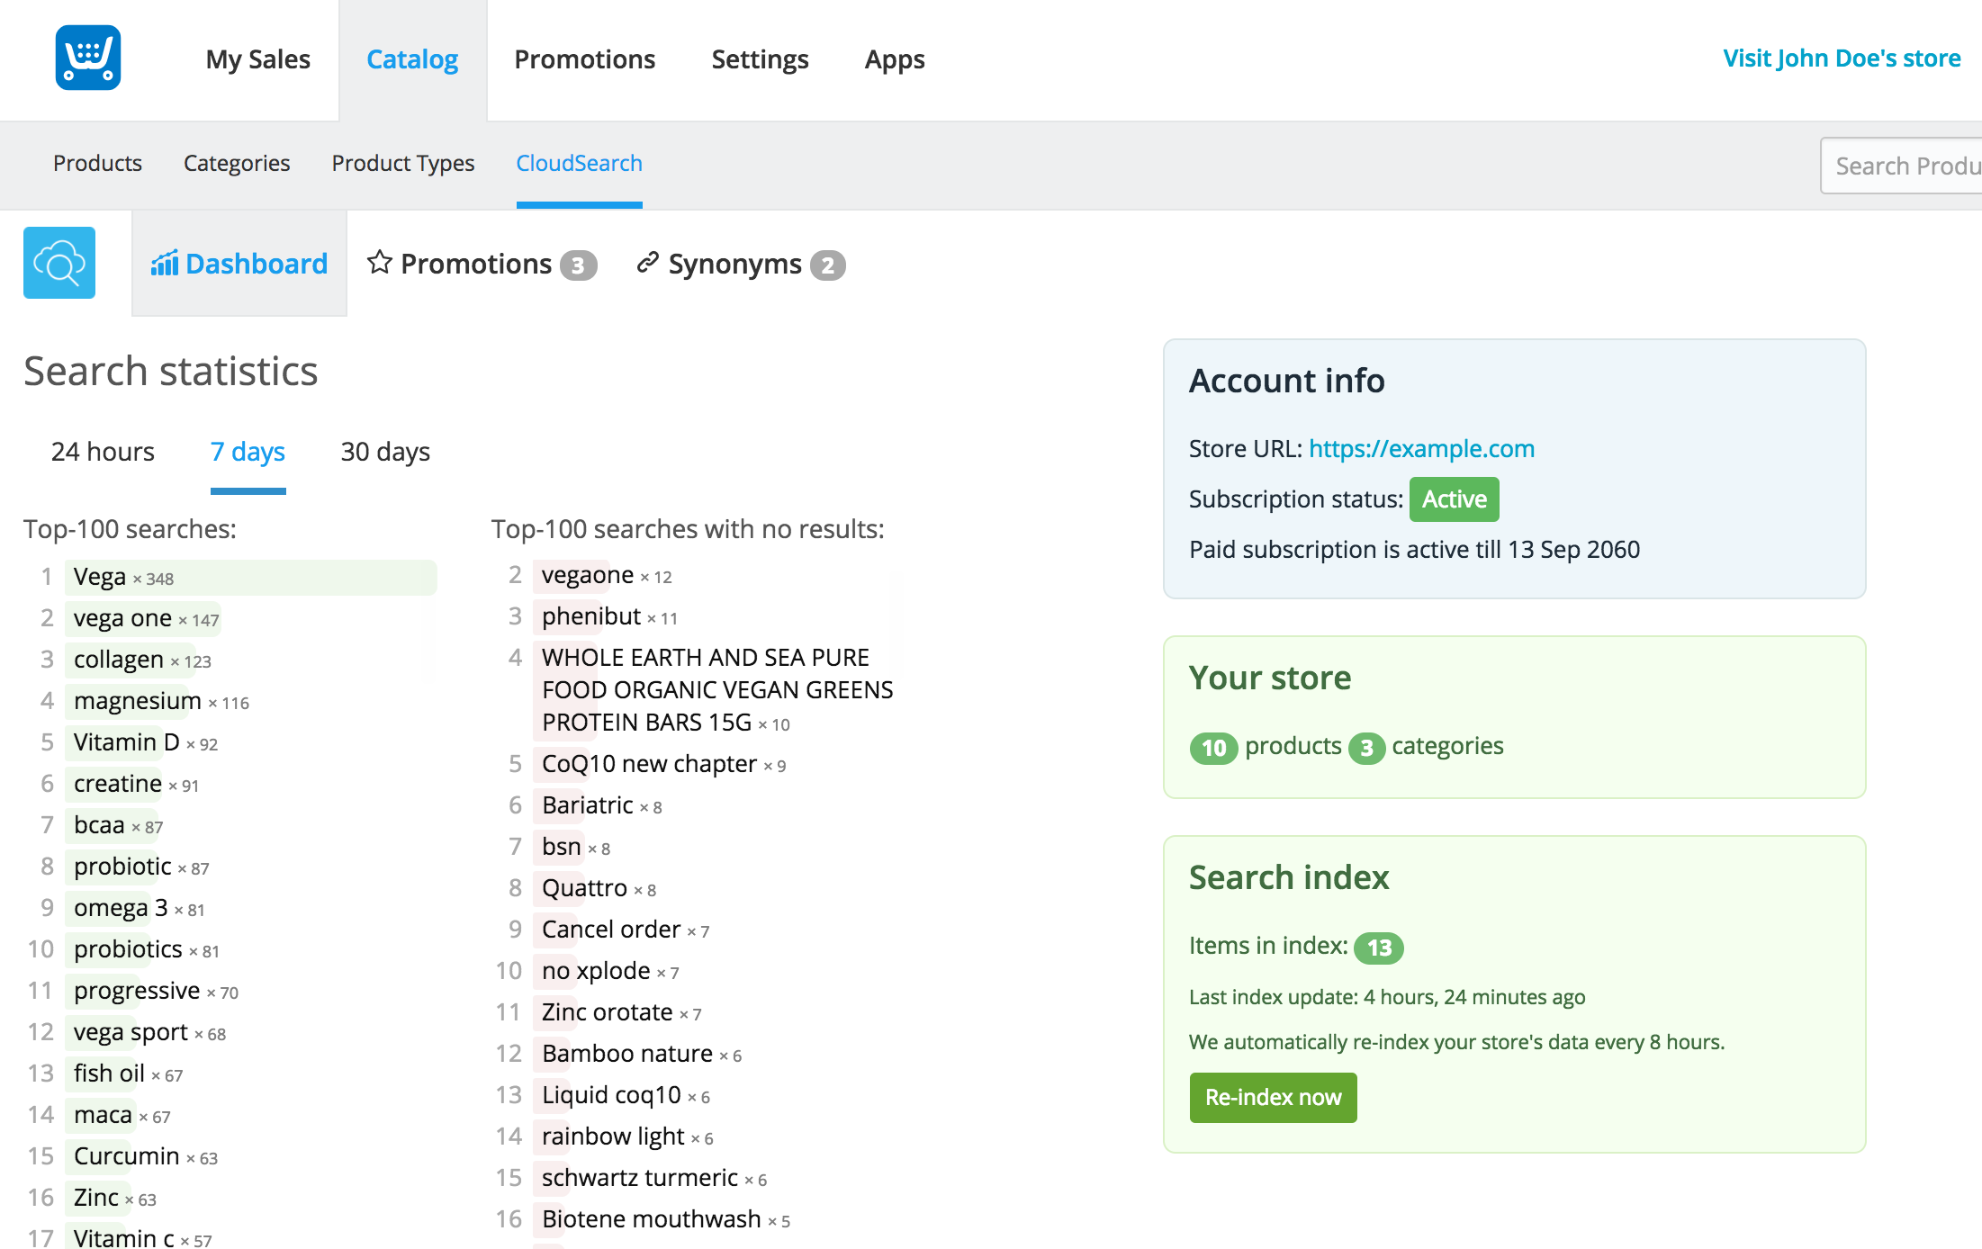Open My Sales in the top menu

[x=258, y=59]
